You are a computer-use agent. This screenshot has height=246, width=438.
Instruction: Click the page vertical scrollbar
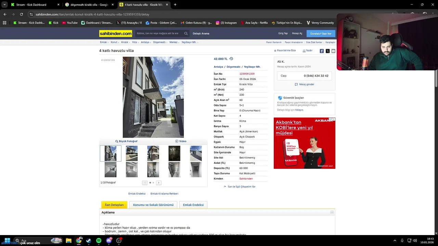coord(436,79)
